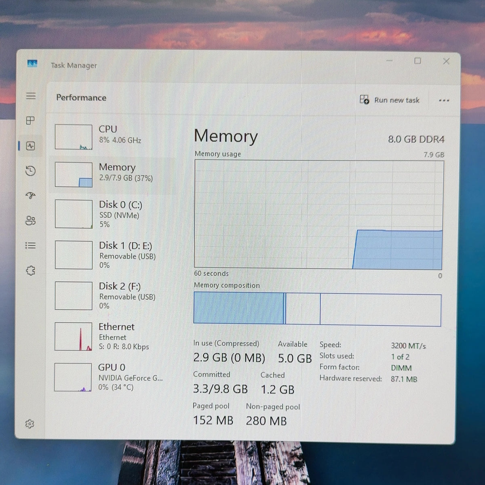Click the Available value 5.0 GB
This screenshot has height=485, width=485.
(295, 358)
